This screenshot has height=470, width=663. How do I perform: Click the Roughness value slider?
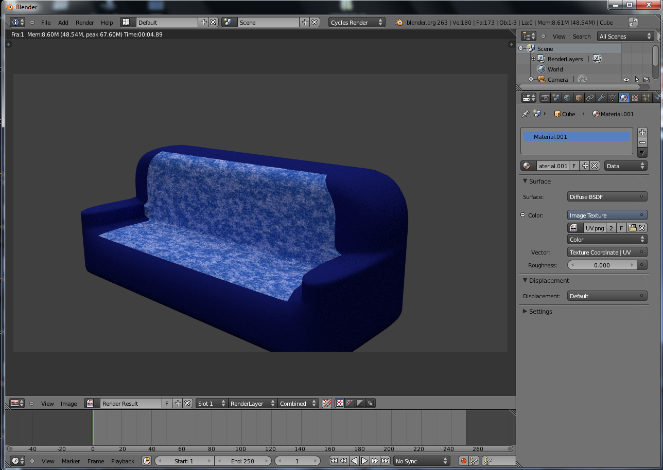point(601,265)
